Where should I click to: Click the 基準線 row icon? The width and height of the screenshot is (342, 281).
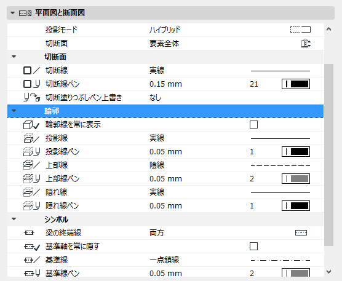tap(32, 260)
